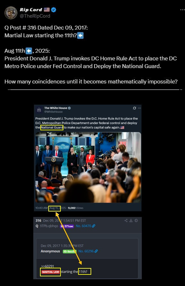Viewport: 185px width, 286px height.
Task: Click the @WhiteHouse handle
Action: tap(53, 112)
